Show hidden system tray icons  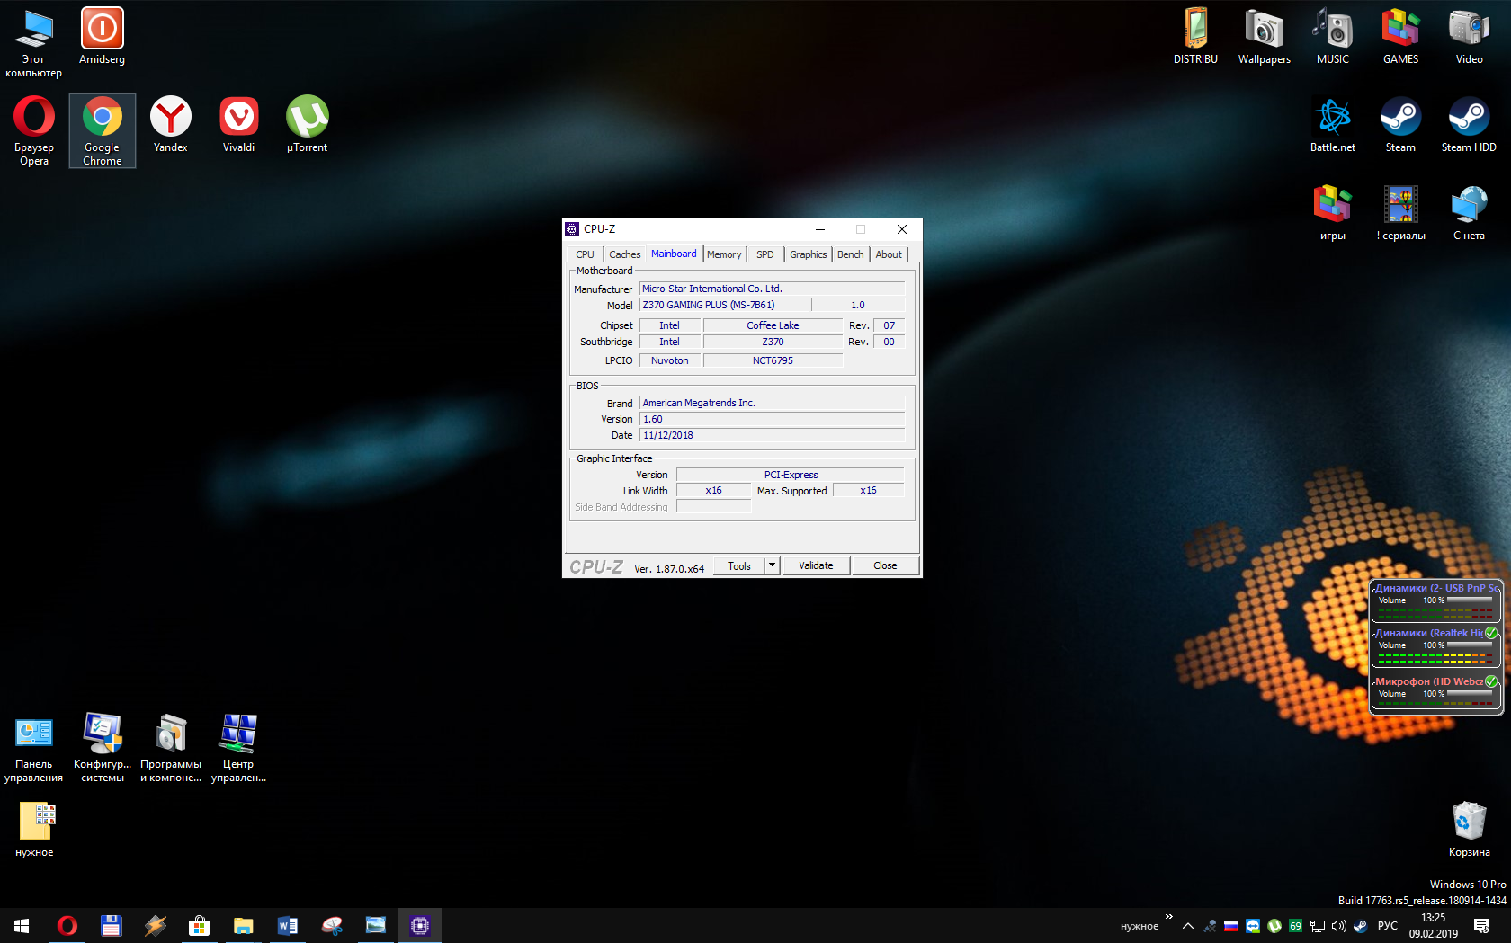(x=1188, y=926)
